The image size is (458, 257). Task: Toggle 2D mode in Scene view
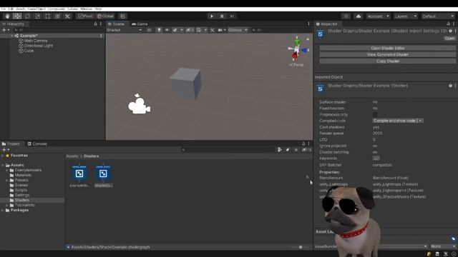pyautogui.click(x=149, y=30)
